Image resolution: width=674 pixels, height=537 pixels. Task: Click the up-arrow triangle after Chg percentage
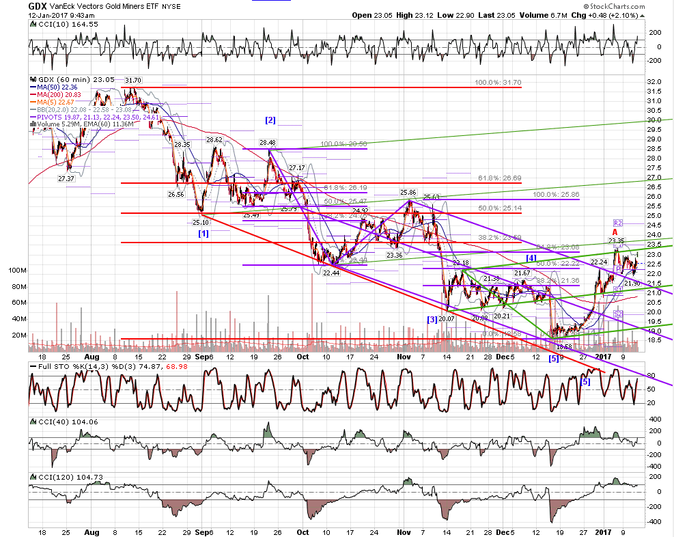pos(642,16)
